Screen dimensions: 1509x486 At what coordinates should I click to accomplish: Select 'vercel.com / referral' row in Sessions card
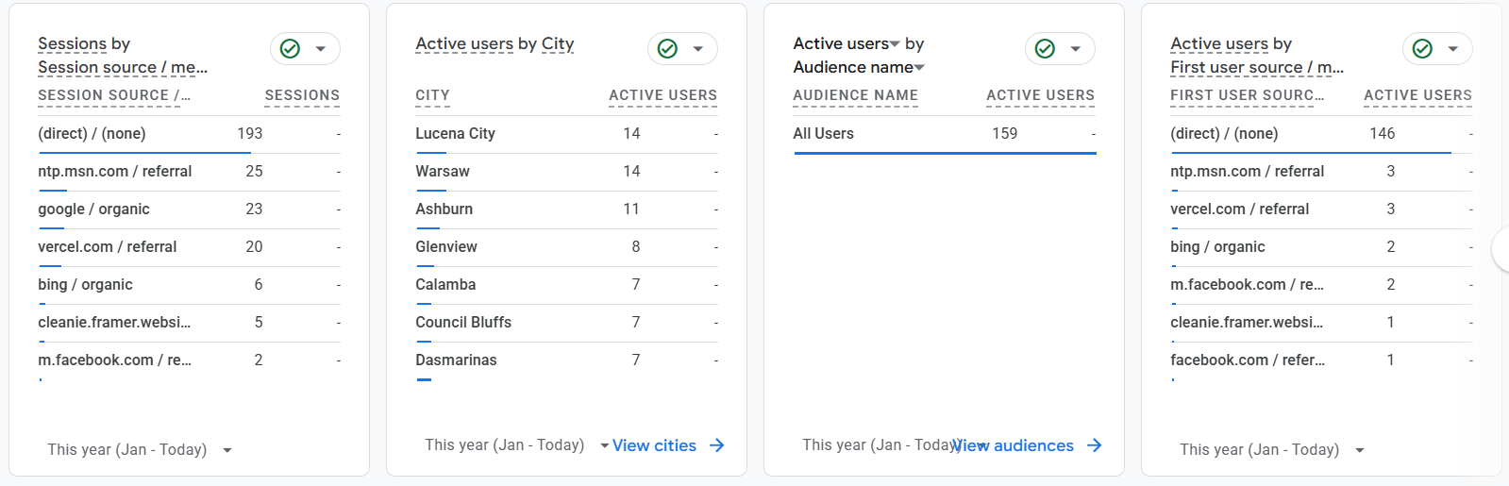(189, 247)
